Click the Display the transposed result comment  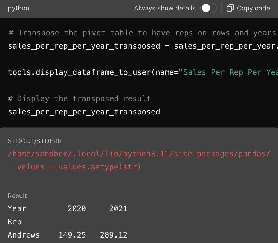click(x=79, y=98)
